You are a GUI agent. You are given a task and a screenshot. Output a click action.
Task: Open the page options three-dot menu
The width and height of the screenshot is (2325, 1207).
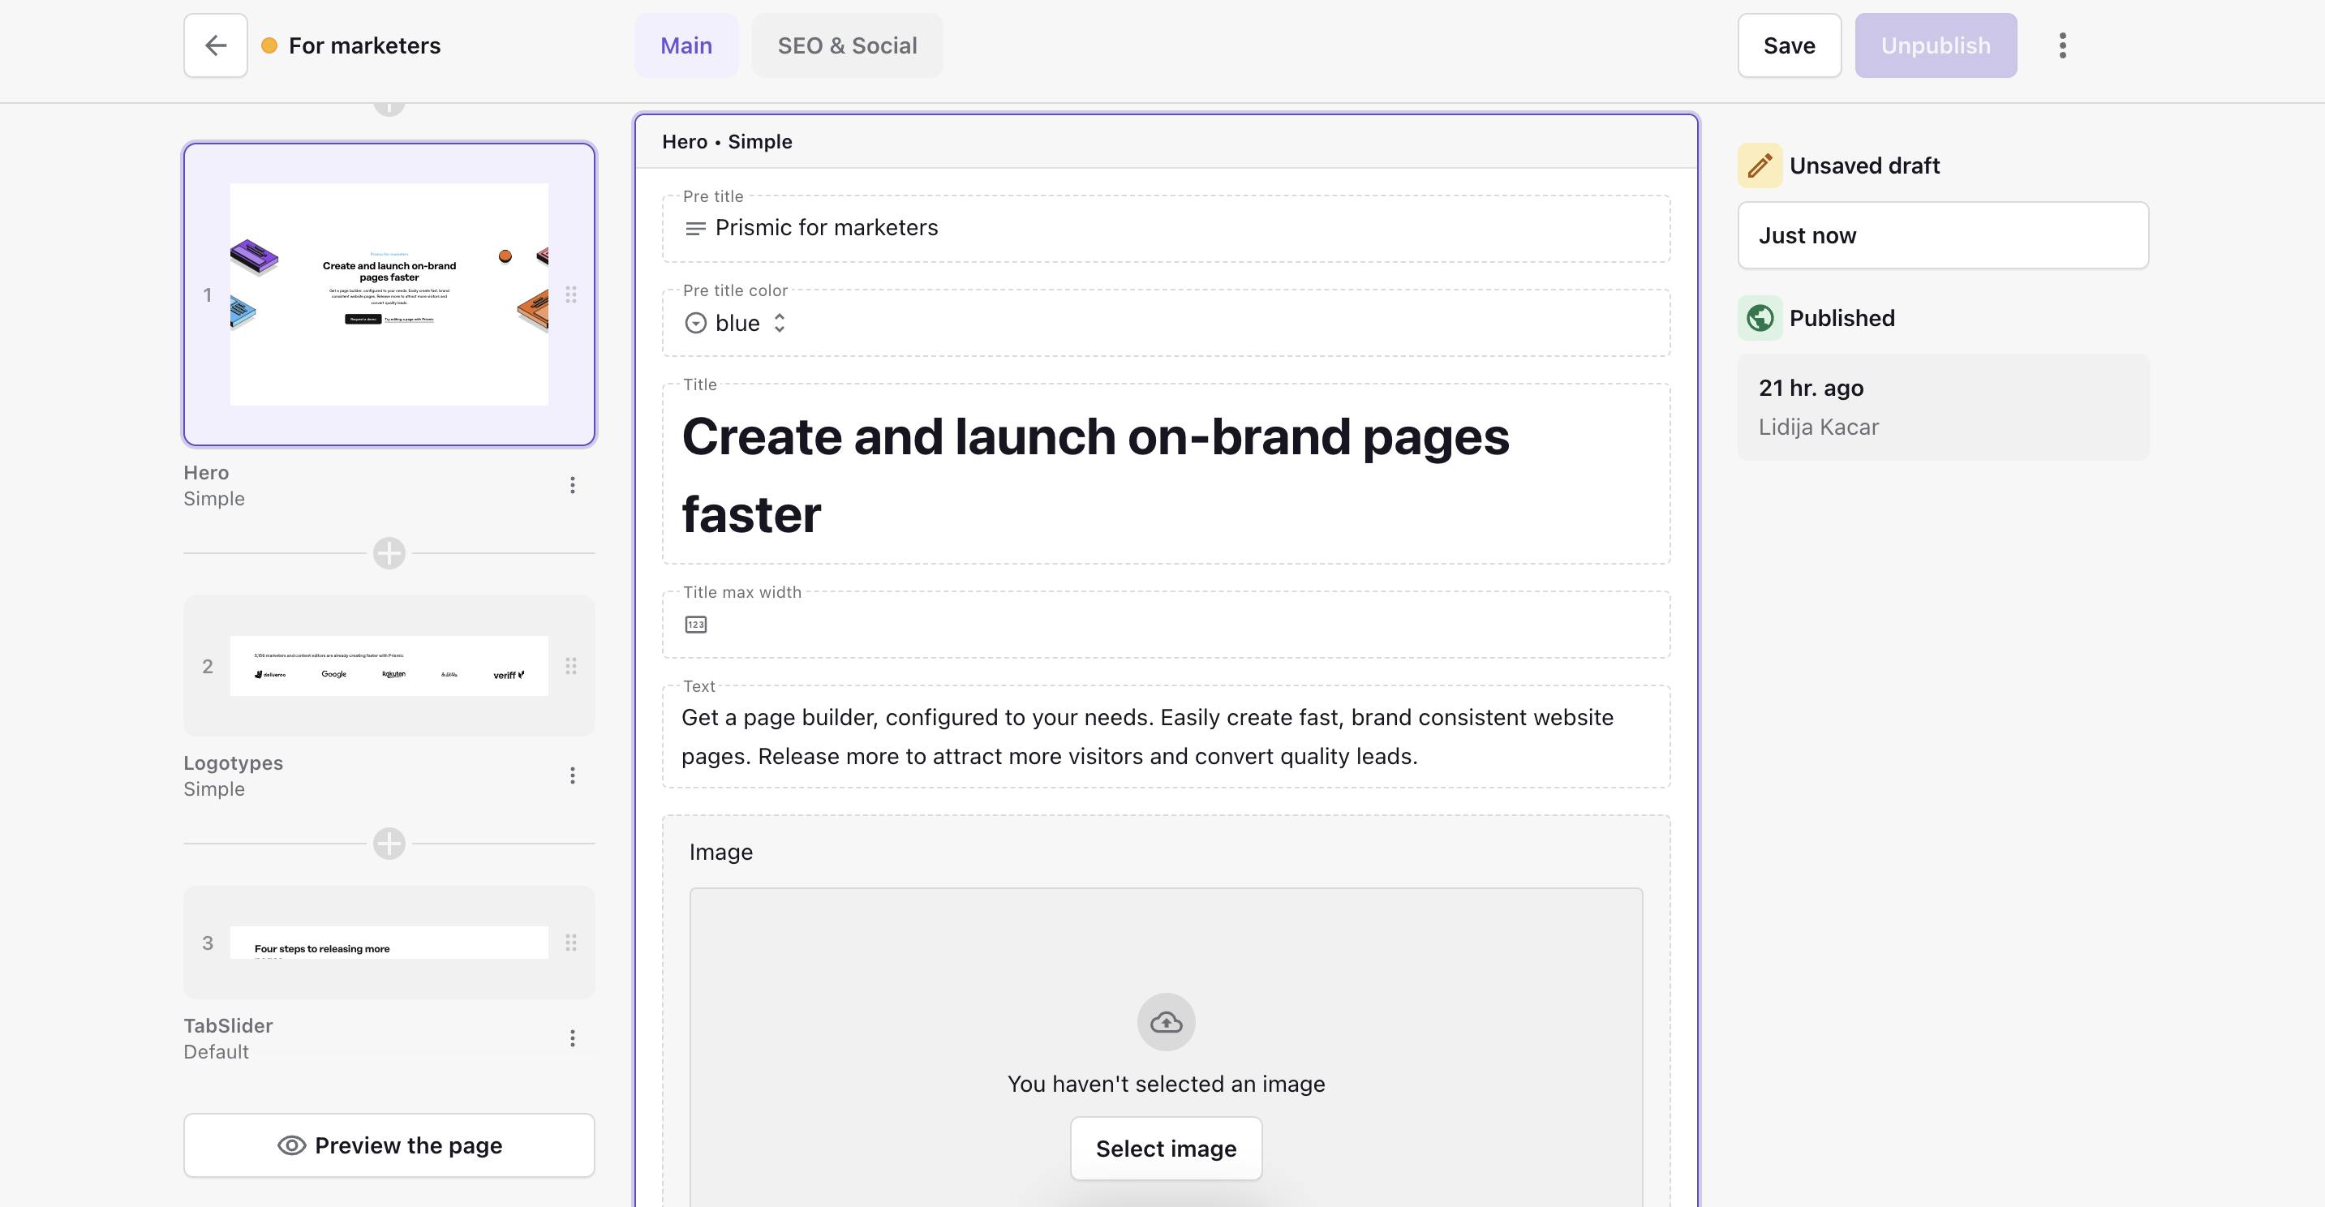pos(2062,45)
